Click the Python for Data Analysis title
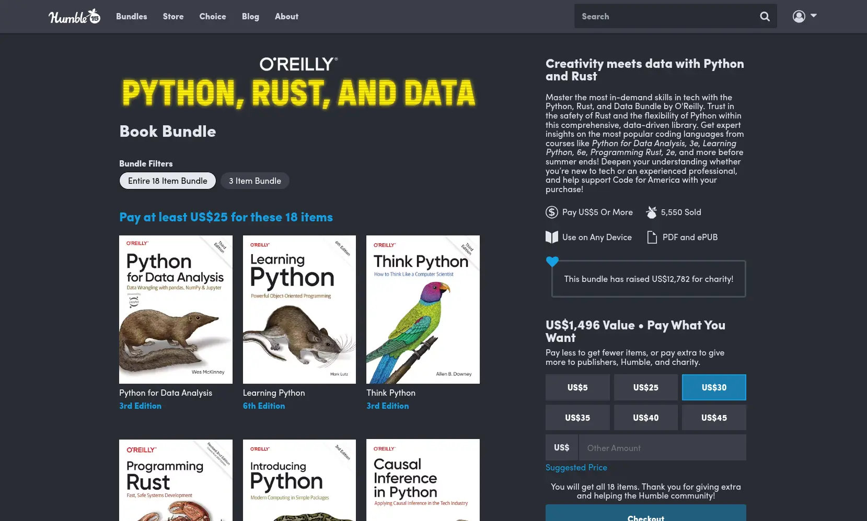Screen dimensions: 867x521 coord(166,393)
